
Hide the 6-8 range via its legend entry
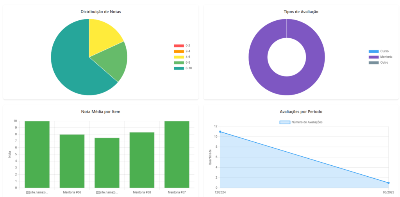182,63
